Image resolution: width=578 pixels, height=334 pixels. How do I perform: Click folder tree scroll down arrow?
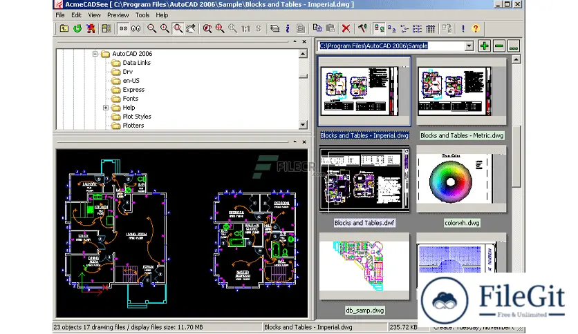click(303, 125)
